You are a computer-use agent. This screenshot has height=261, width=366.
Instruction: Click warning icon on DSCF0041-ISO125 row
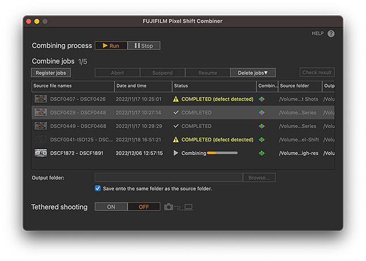coord(176,139)
